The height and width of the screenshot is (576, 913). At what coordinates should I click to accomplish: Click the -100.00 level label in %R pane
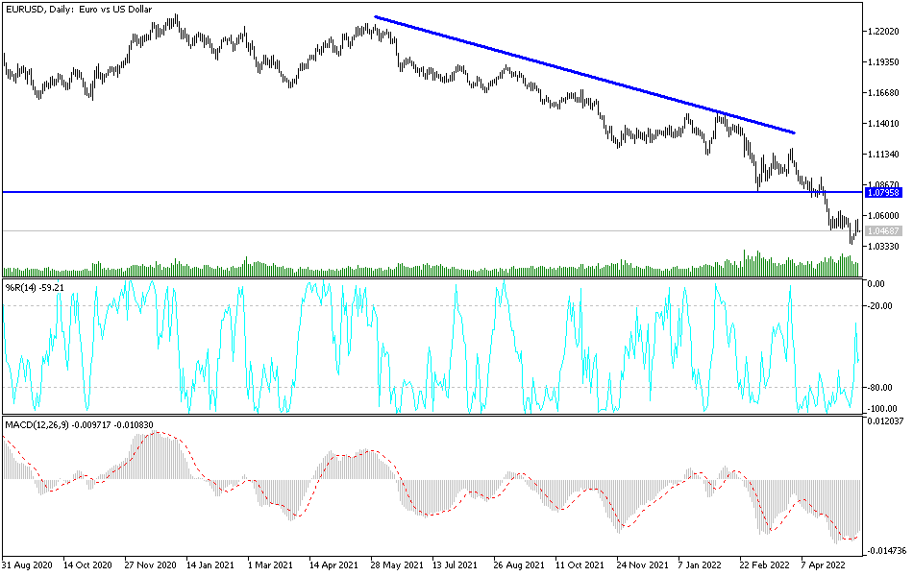pos(879,407)
